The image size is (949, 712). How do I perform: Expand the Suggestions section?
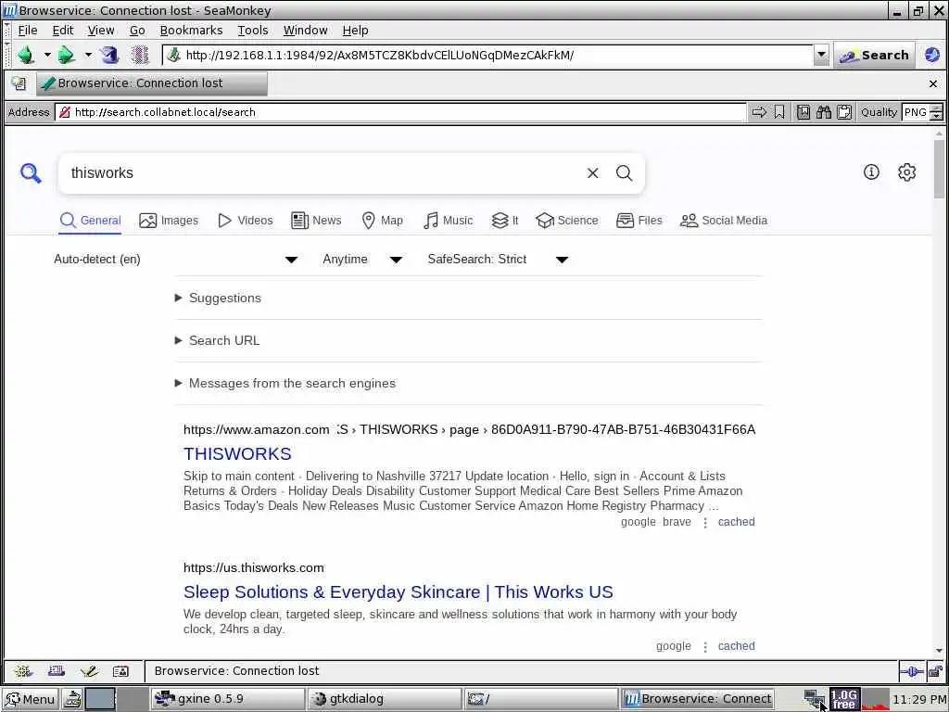(x=219, y=298)
